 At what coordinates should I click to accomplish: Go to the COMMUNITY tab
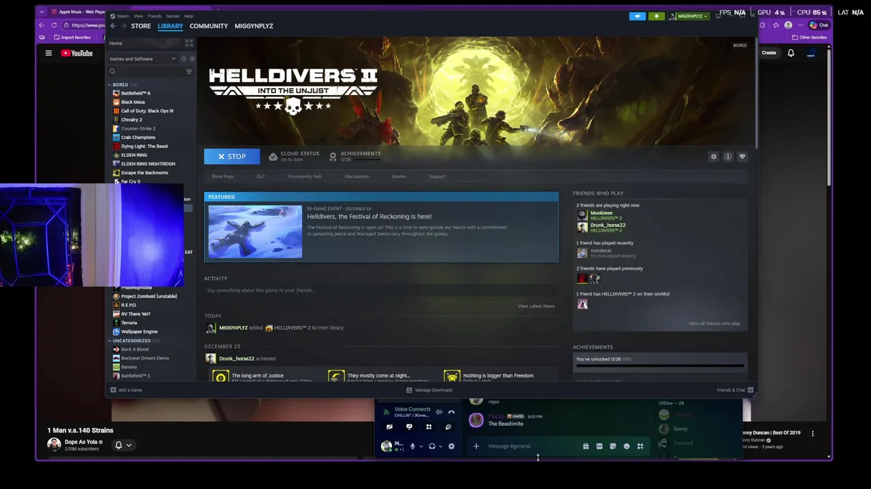[209, 26]
